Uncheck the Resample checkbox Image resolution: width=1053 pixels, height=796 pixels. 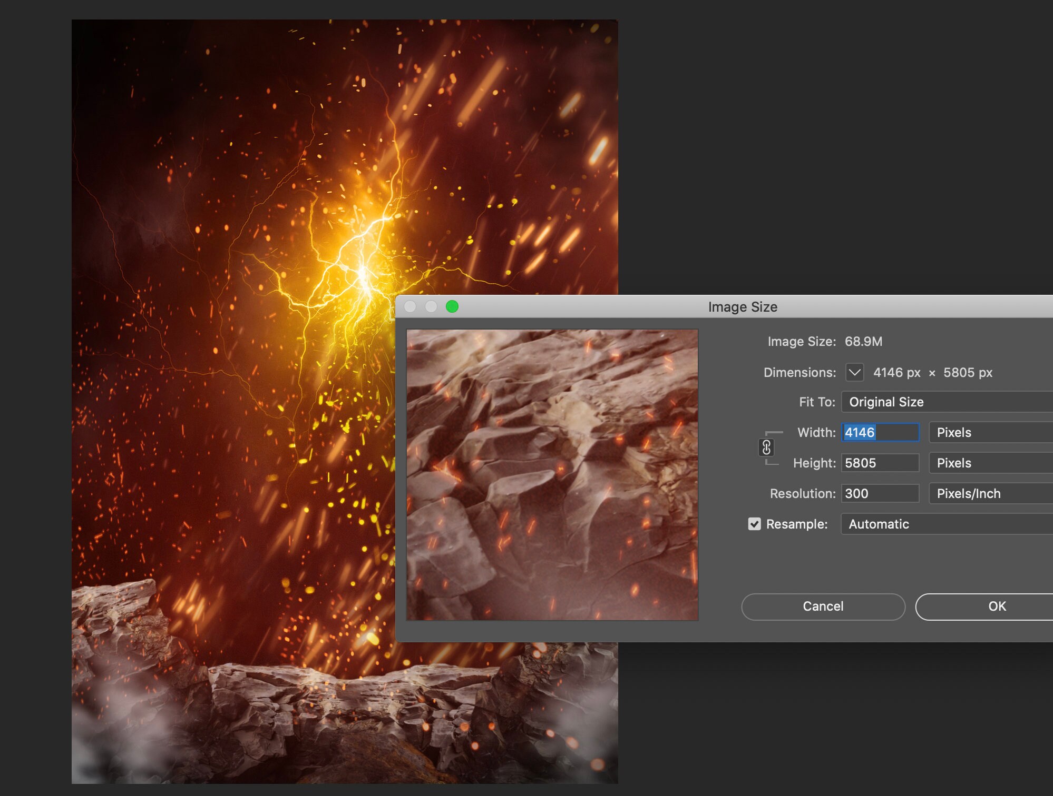[x=754, y=523]
